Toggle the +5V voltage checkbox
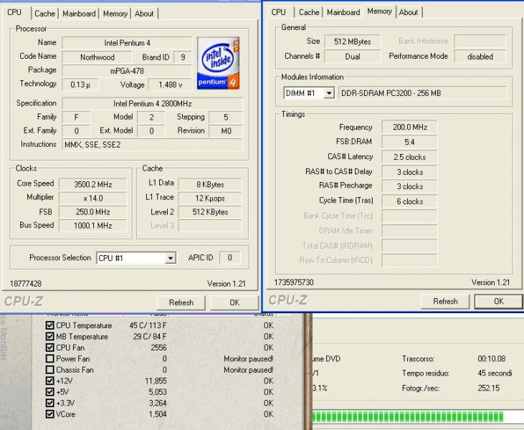524x430 pixels. tap(49, 391)
